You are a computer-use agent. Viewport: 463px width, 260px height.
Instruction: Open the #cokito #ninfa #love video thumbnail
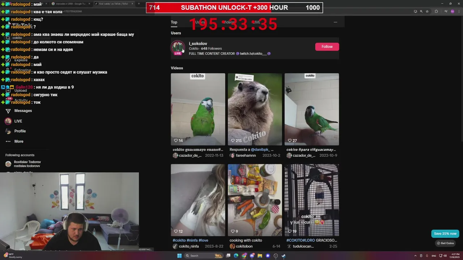click(198, 200)
